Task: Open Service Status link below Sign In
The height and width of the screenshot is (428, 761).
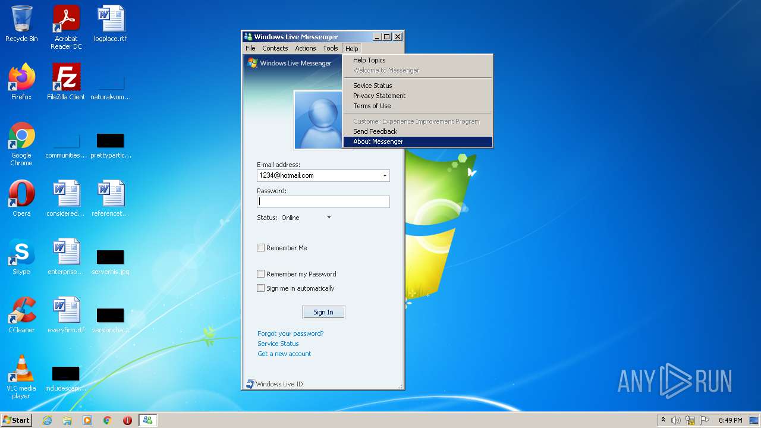Action: coord(278,344)
